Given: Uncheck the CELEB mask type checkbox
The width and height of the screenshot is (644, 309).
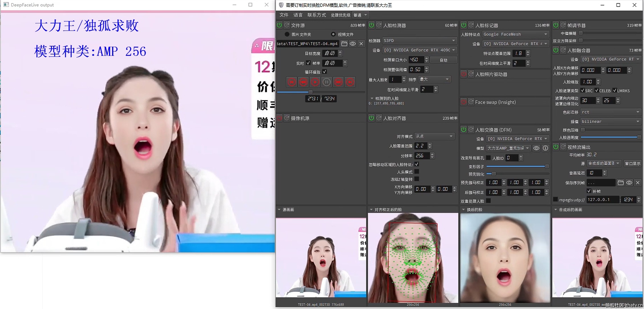Looking at the screenshot, I should (597, 90).
